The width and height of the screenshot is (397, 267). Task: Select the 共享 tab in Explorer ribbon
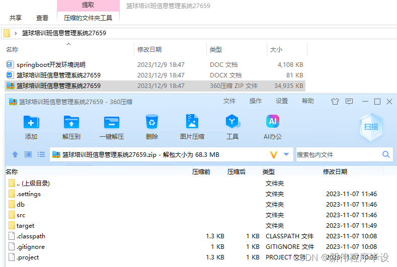pyautogui.click(x=16, y=18)
